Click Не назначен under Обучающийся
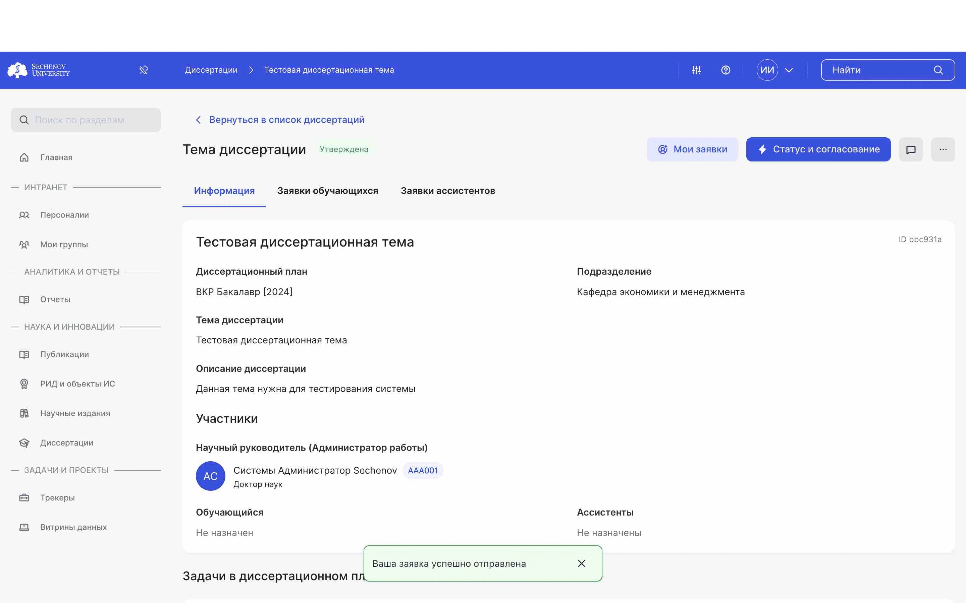 pos(224,533)
